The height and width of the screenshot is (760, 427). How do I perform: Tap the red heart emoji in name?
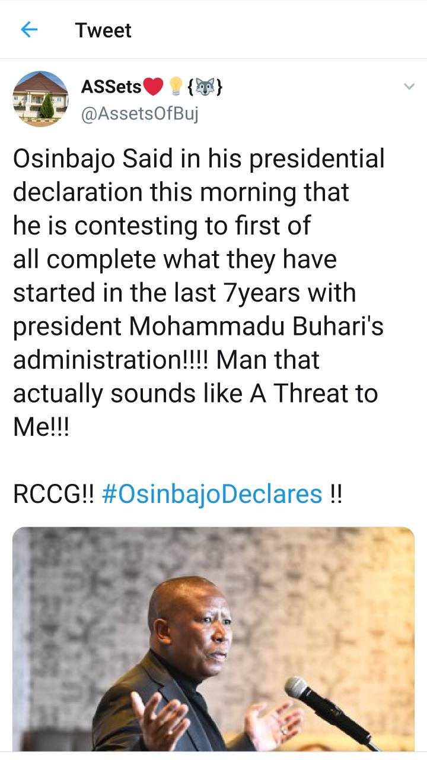[x=154, y=87]
